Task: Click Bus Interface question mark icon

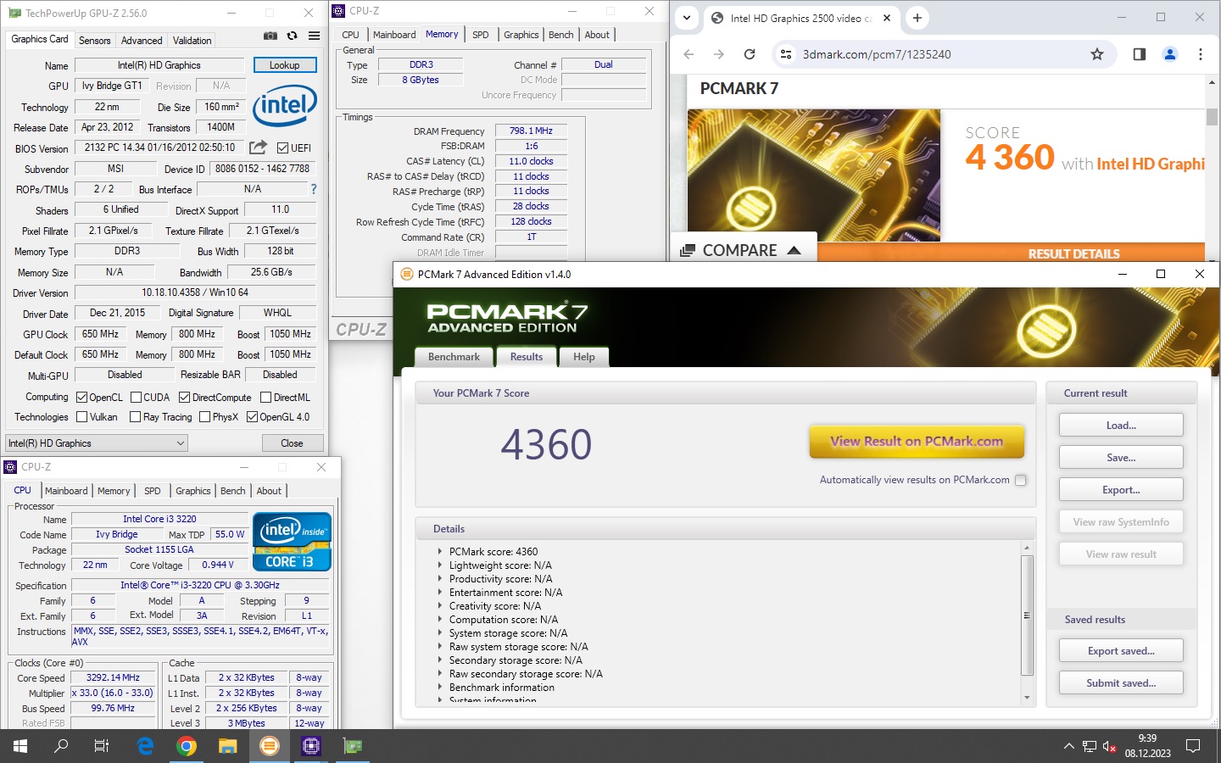Action: (314, 189)
